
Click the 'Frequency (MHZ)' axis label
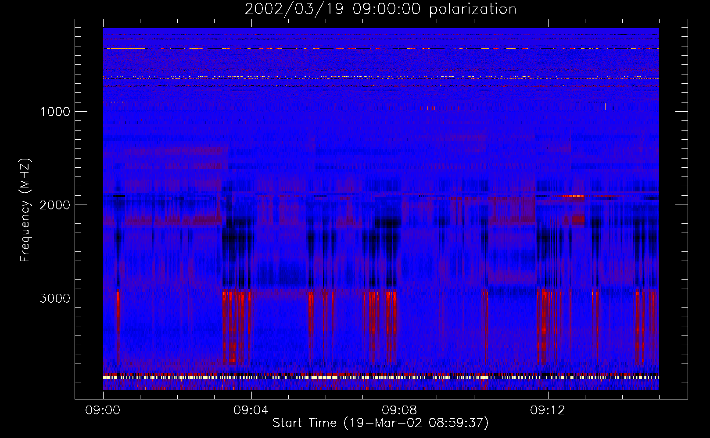(25, 211)
